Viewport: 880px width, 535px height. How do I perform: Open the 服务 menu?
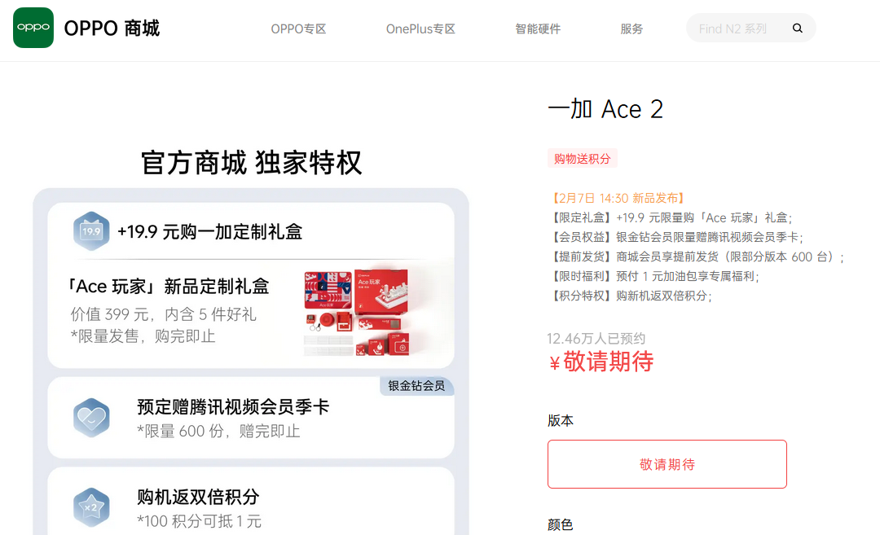(x=631, y=29)
